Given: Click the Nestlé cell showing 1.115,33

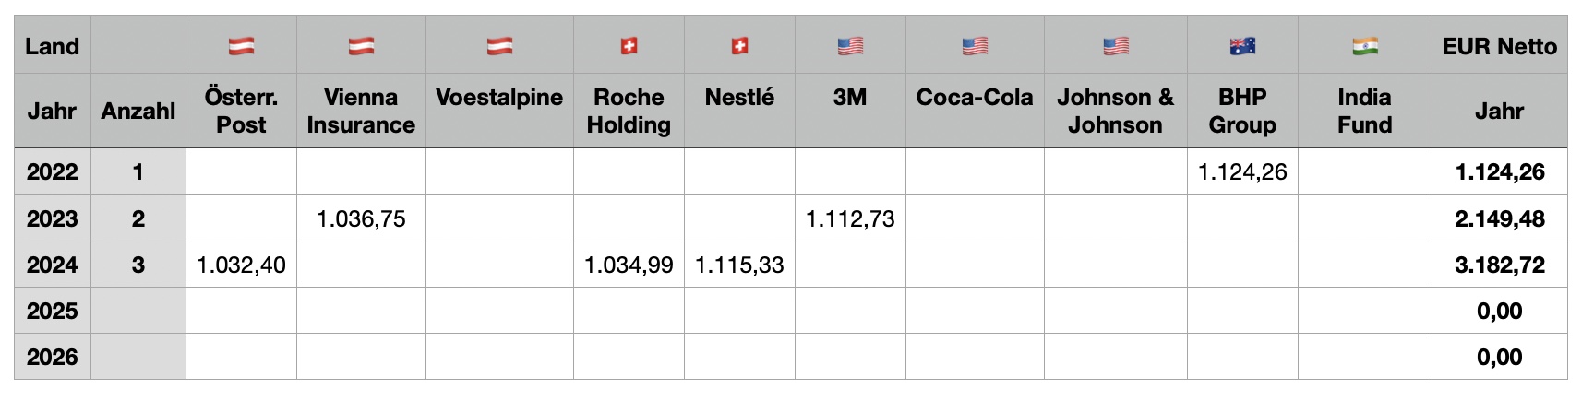Looking at the screenshot, I should [739, 265].
